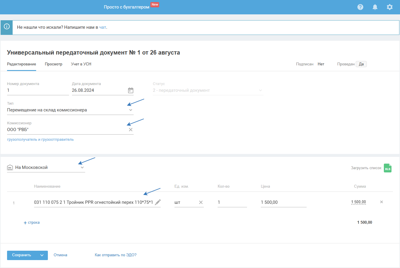Open calendar picker for document date
Image resolution: width=400 pixels, height=268 pixels.
click(131, 90)
